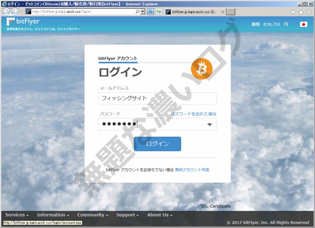Open Favorites star icon
315x228 pixels.
point(301,12)
